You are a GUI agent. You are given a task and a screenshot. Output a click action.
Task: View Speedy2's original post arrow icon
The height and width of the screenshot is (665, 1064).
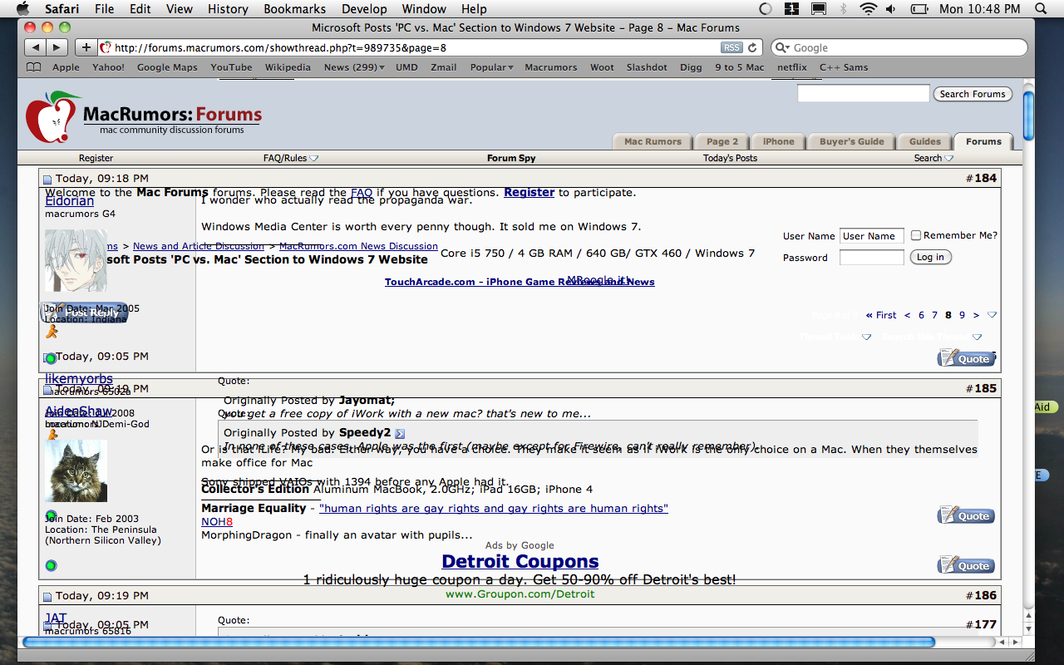pos(400,433)
